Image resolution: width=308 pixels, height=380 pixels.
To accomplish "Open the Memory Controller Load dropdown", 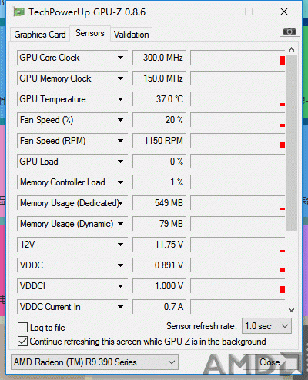I will tap(120, 182).
